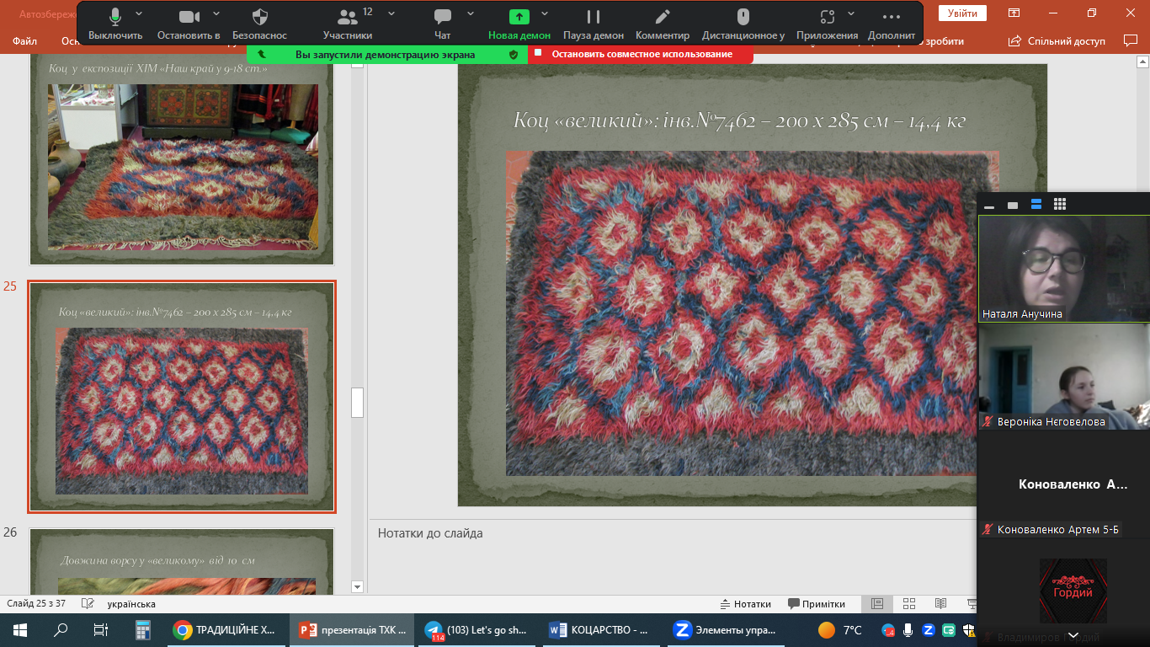Start a New Share in Zoom
This screenshot has width=1150, height=647.
click(x=519, y=23)
